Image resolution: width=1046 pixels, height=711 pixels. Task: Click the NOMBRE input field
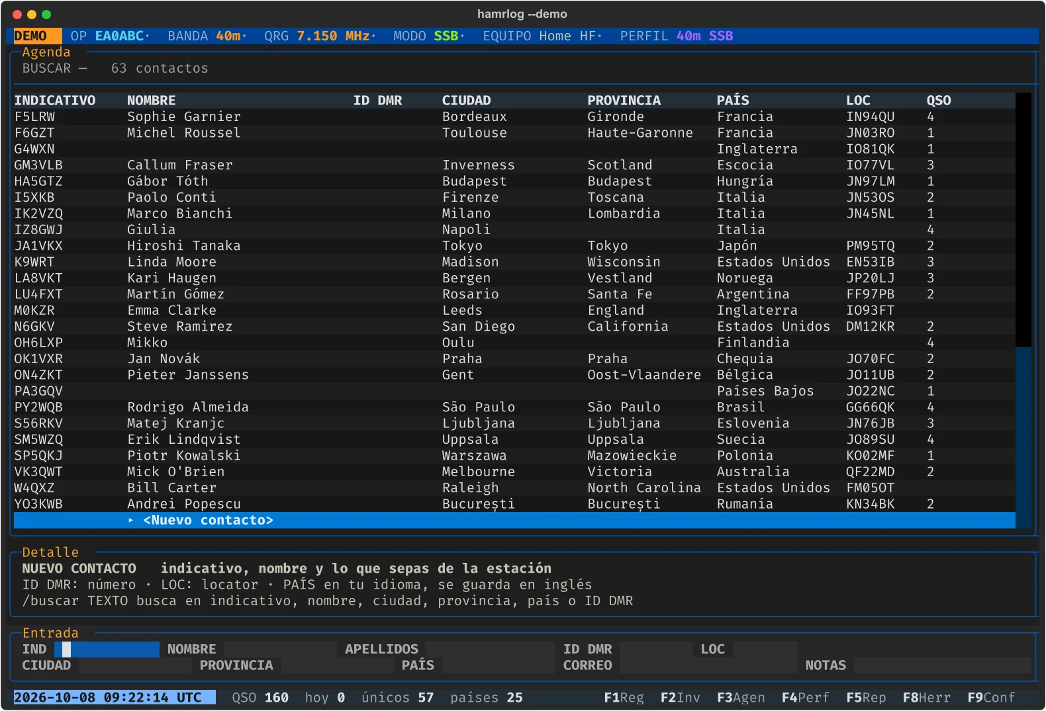280,649
